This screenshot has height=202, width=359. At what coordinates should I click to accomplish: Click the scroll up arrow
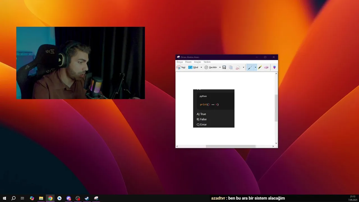click(x=276, y=74)
